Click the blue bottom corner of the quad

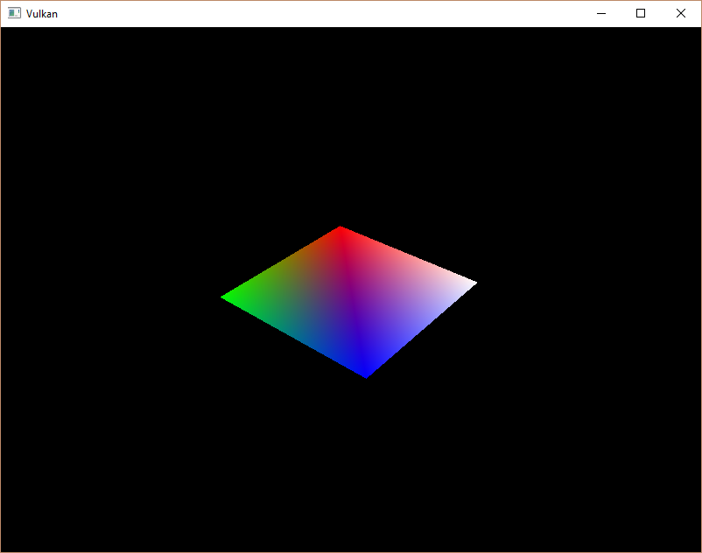pos(366,374)
